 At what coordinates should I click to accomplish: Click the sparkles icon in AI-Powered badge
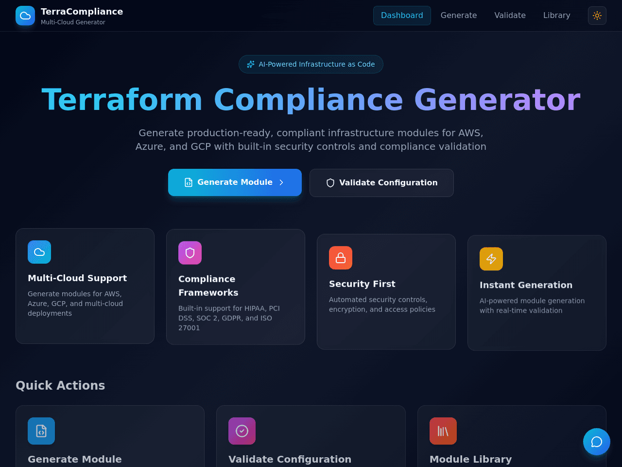(251, 64)
